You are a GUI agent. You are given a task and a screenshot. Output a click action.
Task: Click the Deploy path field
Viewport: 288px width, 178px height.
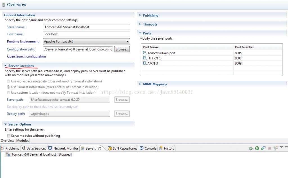click(69, 114)
